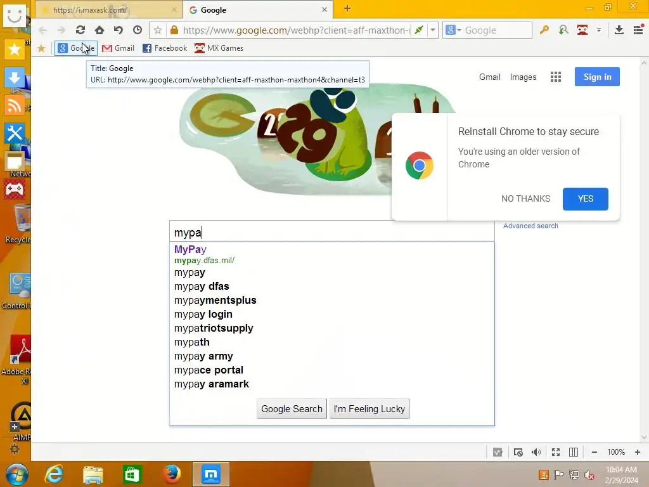Toggle the ad block status bar icon

click(x=518, y=452)
